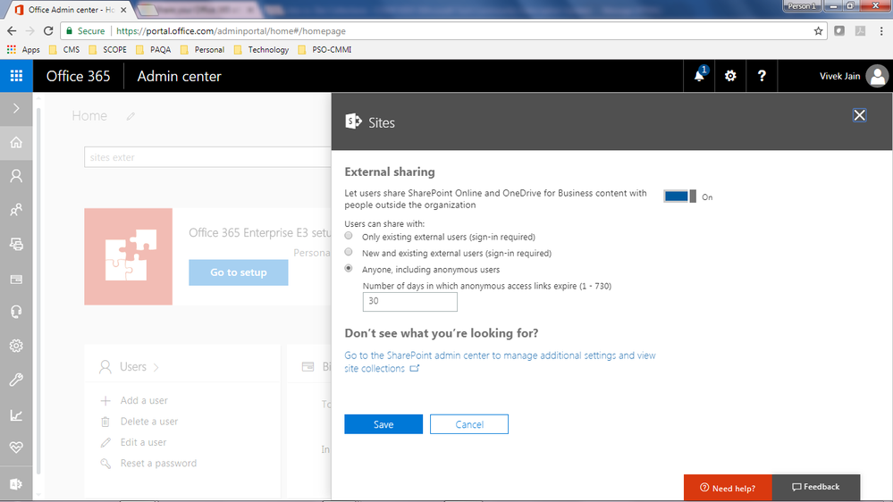
Task: Open Admin centers icon in the sidebar
Action: click(16, 484)
